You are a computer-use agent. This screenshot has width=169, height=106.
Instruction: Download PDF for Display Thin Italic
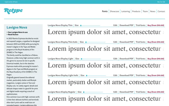click(x=126, y=42)
